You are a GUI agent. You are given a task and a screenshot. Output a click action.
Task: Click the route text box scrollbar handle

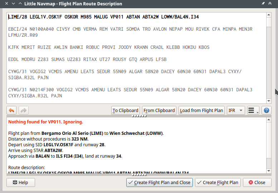coord(269,22)
